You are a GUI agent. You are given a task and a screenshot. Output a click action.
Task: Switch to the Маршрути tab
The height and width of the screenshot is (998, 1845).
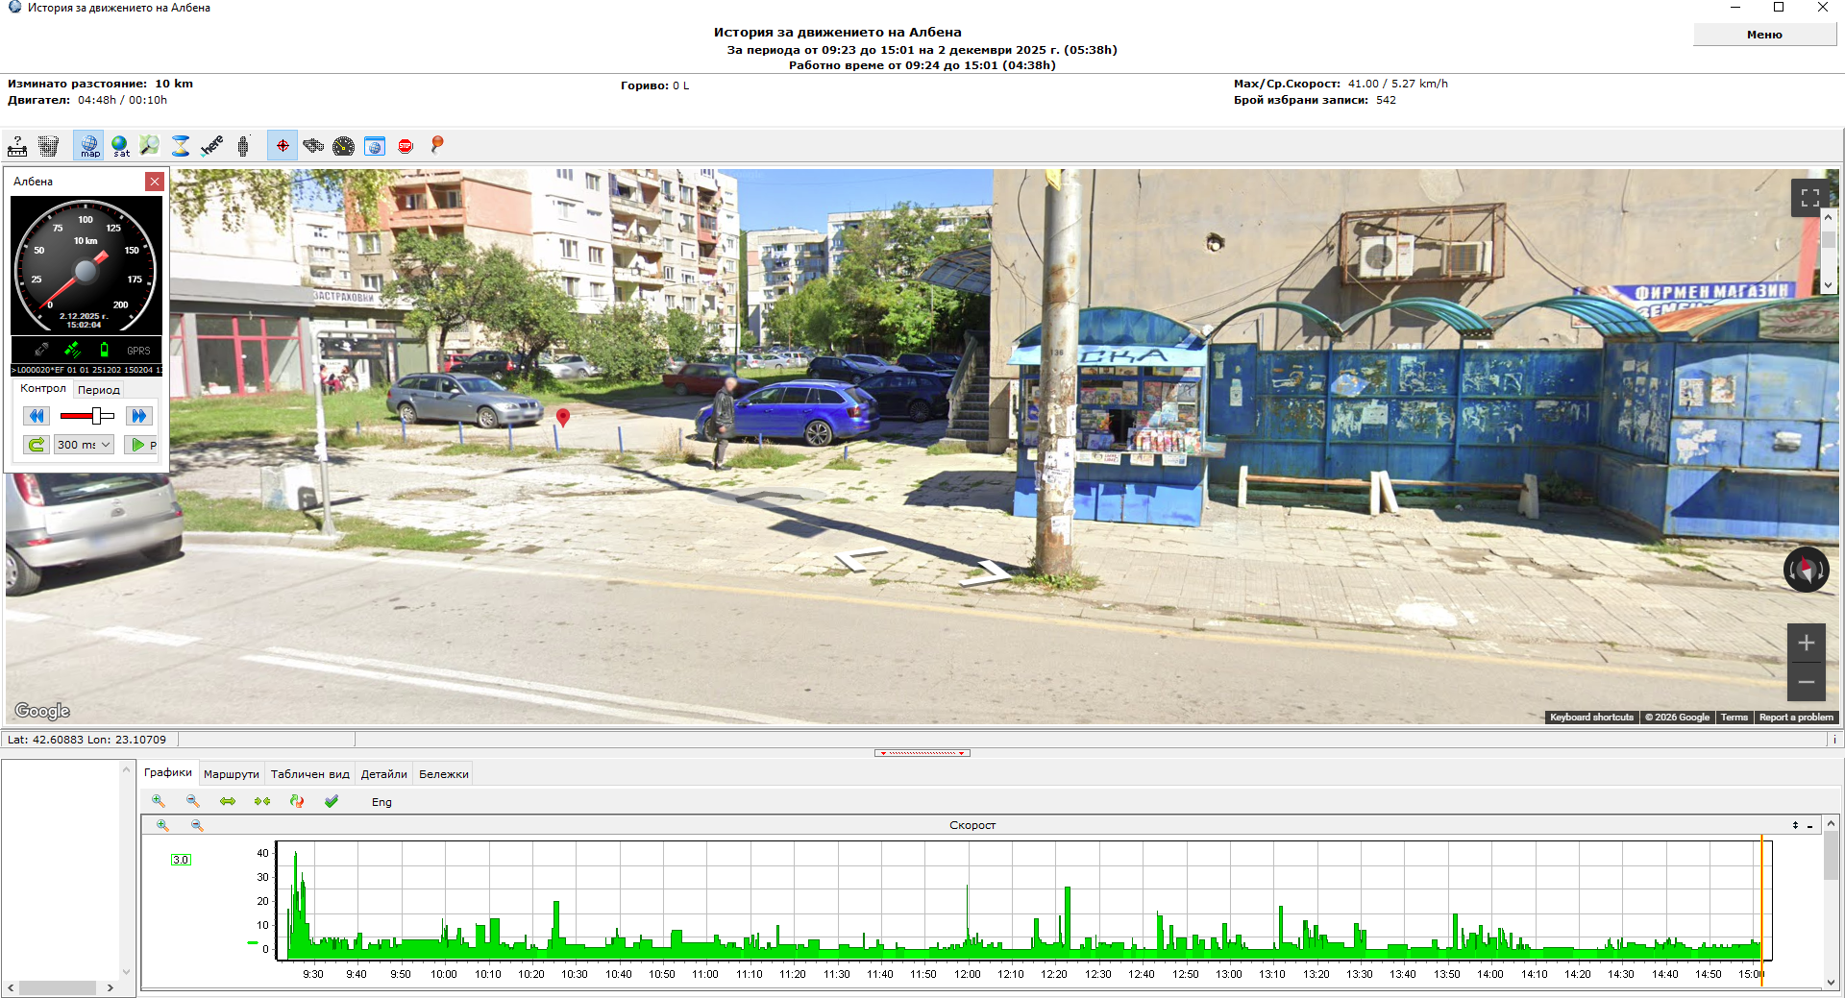(x=231, y=774)
